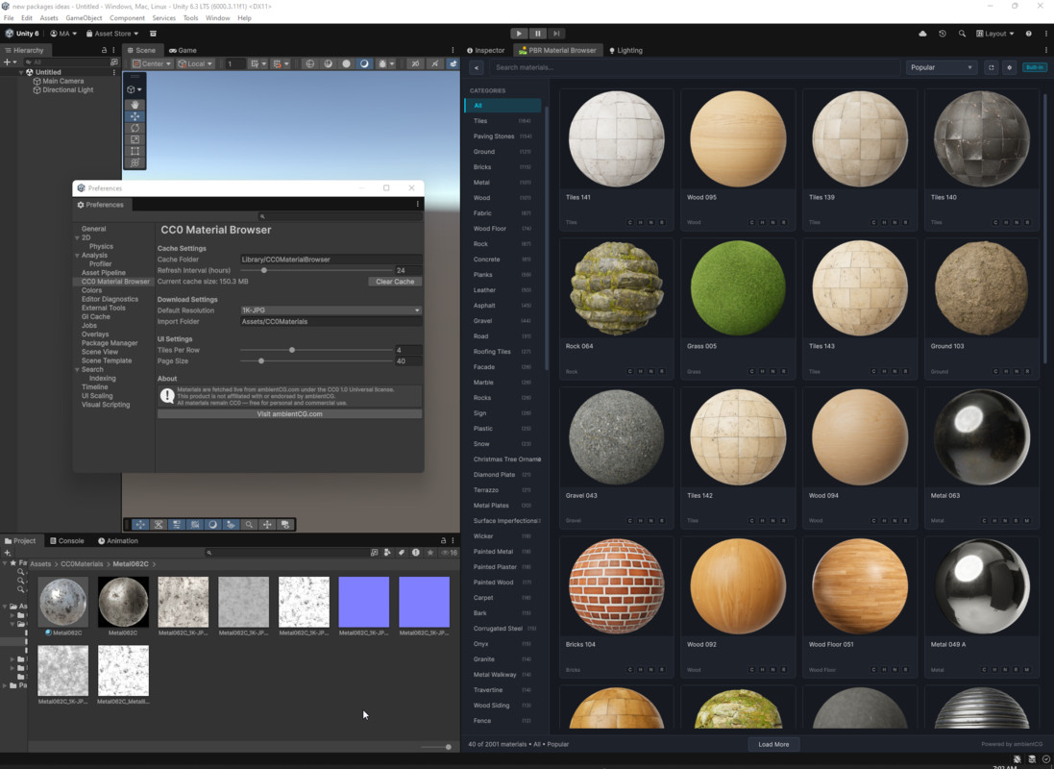Switch to the Console tab

[x=66, y=540]
